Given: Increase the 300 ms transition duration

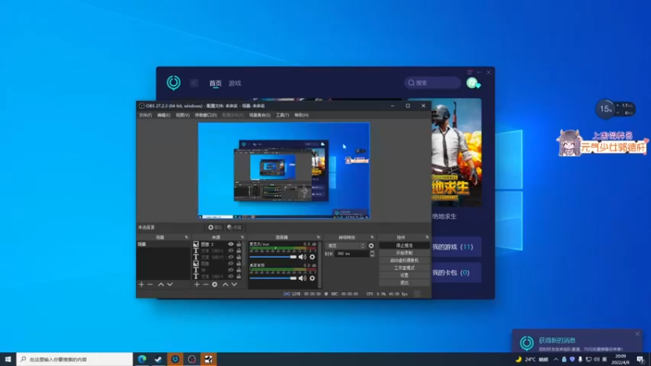Looking at the screenshot, I should tap(372, 252).
